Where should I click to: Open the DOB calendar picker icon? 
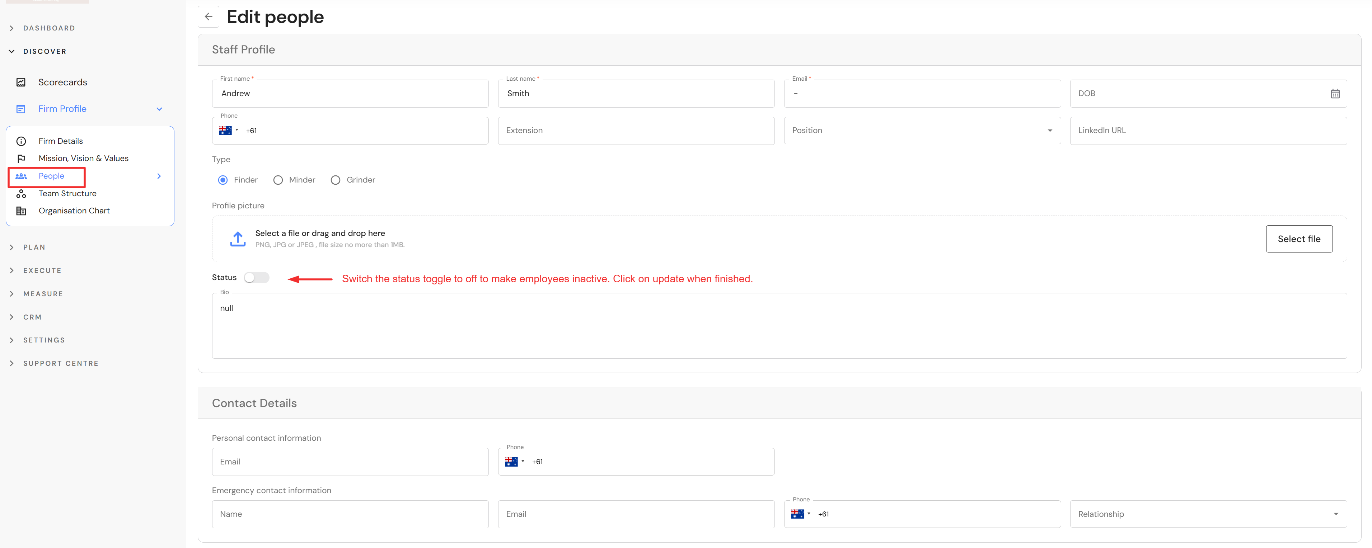click(1335, 94)
